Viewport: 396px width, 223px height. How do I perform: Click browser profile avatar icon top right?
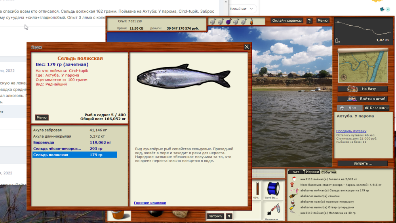click(388, 9)
